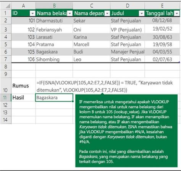Select Staf Penjualan cell in Sihombing row
Screen dimensions: 181x171
(128, 59)
